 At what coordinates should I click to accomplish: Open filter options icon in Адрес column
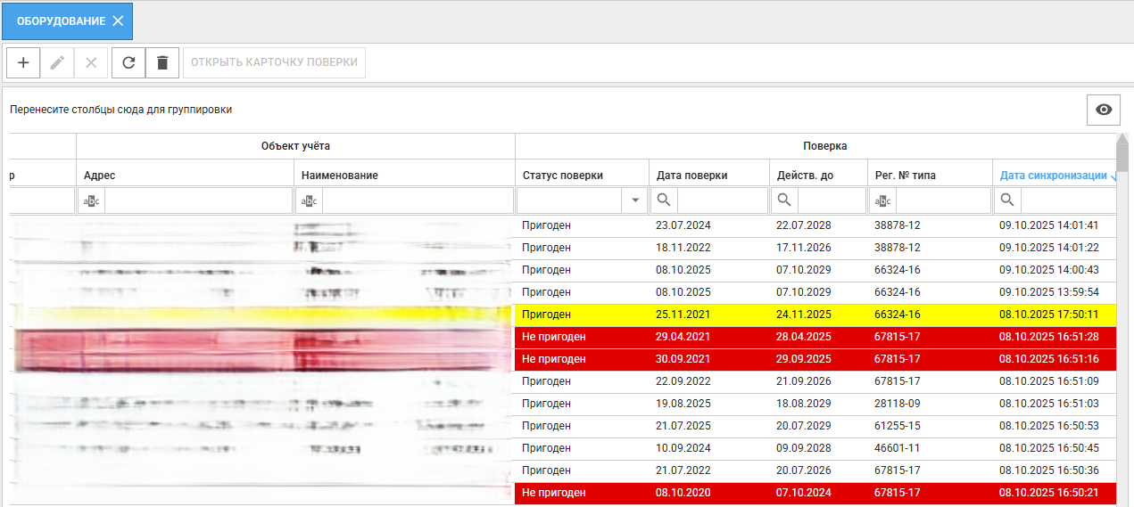91,200
